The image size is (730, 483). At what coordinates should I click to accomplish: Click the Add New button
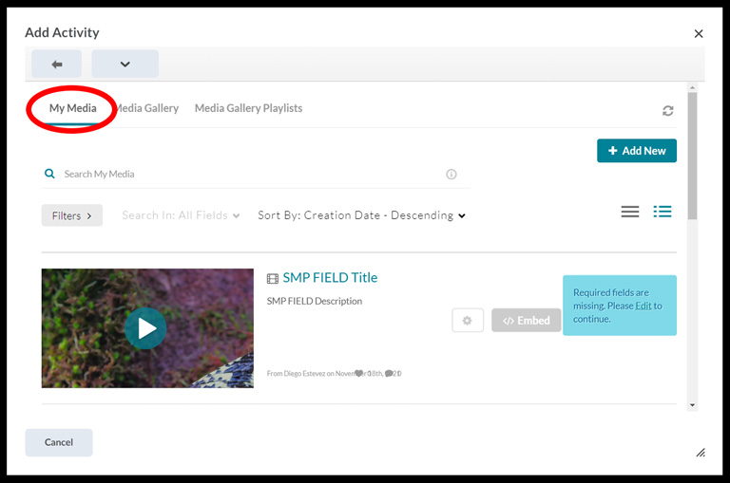coord(636,151)
